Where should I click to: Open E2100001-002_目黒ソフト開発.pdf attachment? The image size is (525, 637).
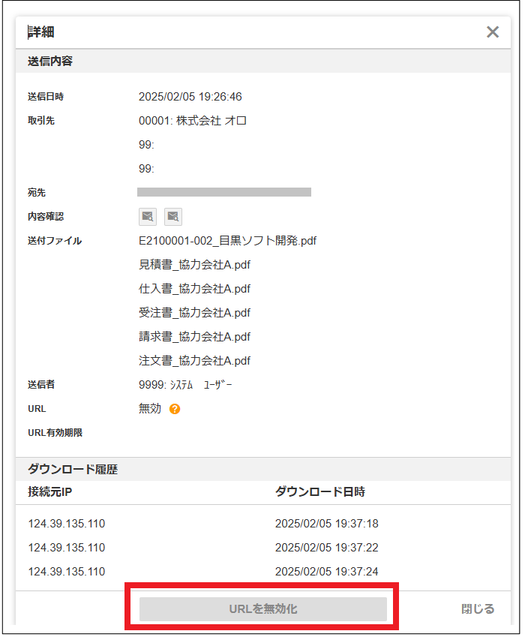click(227, 241)
